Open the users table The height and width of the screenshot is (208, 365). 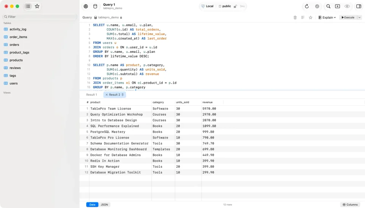click(x=14, y=83)
